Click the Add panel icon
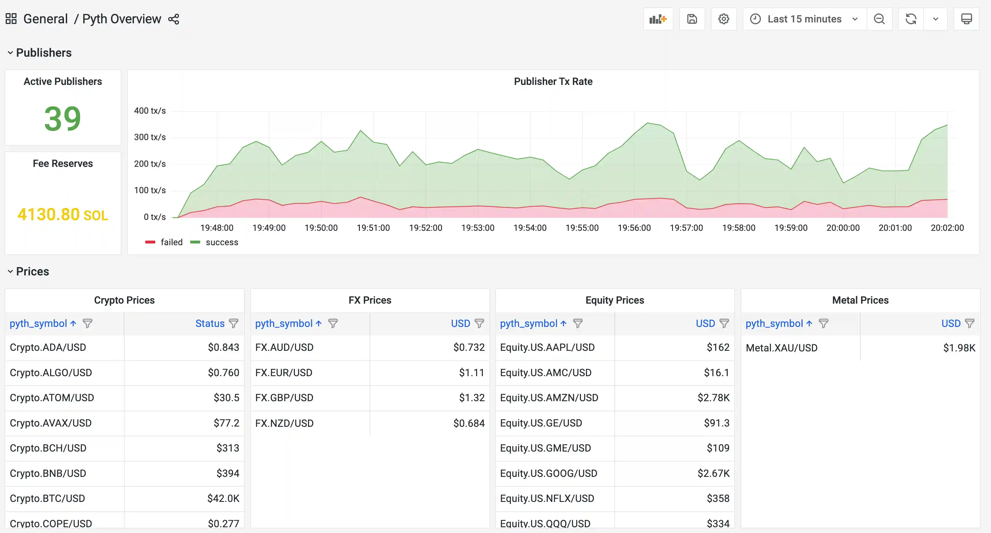The height and width of the screenshot is (533, 991). 658,19
